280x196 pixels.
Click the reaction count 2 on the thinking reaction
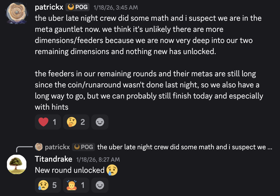(x=82, y=122)
